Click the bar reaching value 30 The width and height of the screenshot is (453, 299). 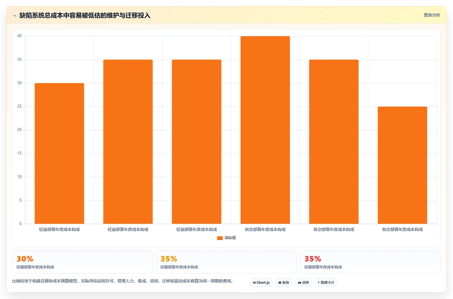pyautogui.click(x=59, y=153)
